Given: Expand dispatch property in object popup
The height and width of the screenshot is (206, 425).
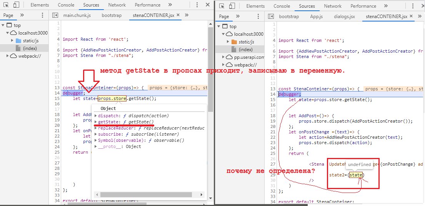Looking at the screenshot, I should click(x=96, y=116).
